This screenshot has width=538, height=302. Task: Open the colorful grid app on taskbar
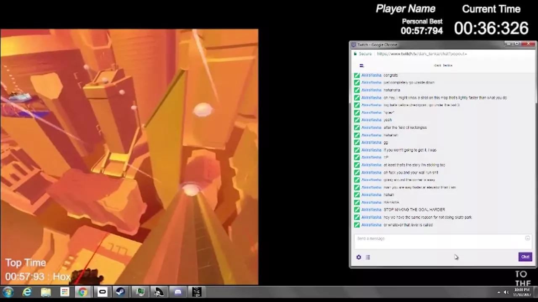64,292
